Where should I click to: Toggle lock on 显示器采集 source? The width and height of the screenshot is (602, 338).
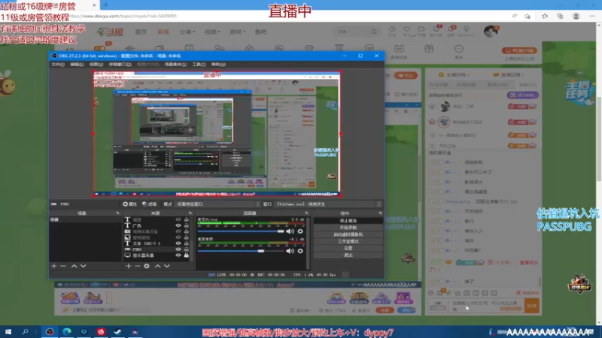click(186, 255)
